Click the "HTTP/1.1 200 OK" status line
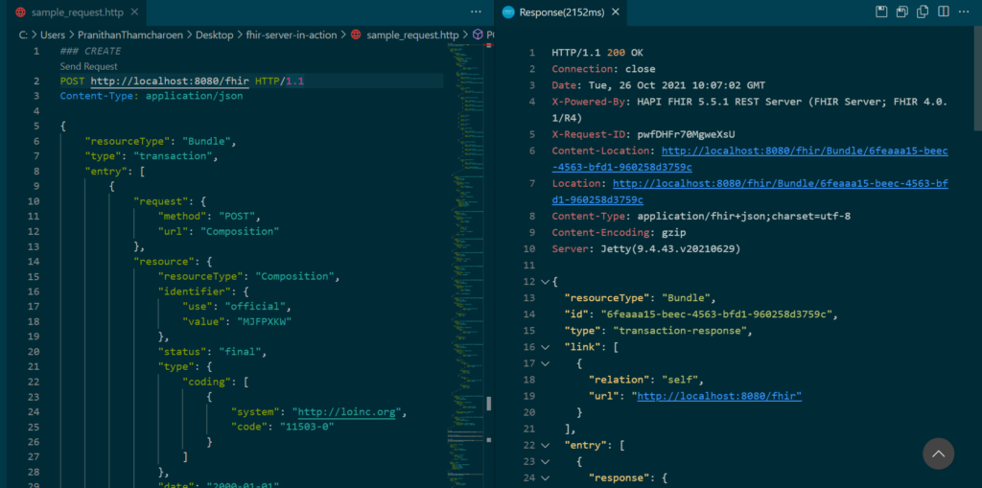This screenshot has height=488, width=982. click(597, 53)
